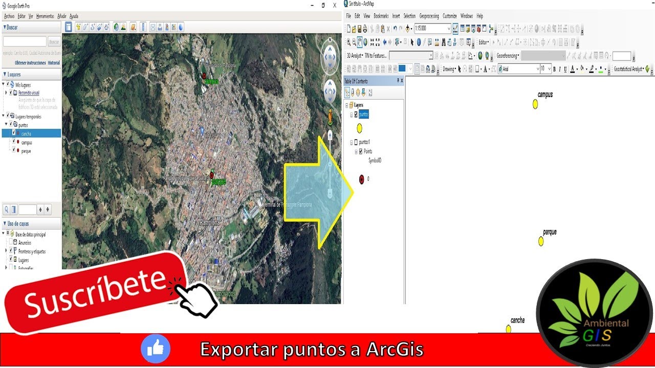Collapse the Uso de capas panel header
Screen dimensions: 655x368
[x=31, y=224]
